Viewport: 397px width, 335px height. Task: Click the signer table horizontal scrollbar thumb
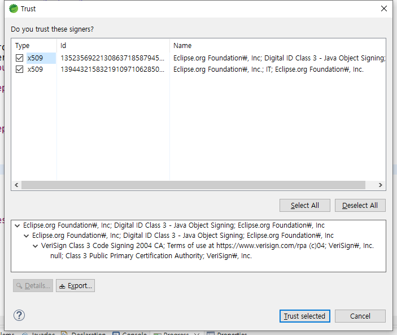pyautogui.click(x=193, y=185)
